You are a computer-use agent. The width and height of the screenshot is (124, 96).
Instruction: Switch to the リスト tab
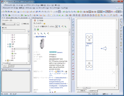pyautogui.click(x=11, y=66)
